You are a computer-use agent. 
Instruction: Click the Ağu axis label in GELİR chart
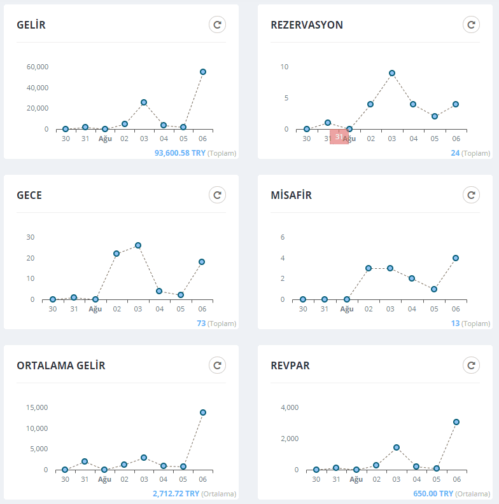coord(105,139)
